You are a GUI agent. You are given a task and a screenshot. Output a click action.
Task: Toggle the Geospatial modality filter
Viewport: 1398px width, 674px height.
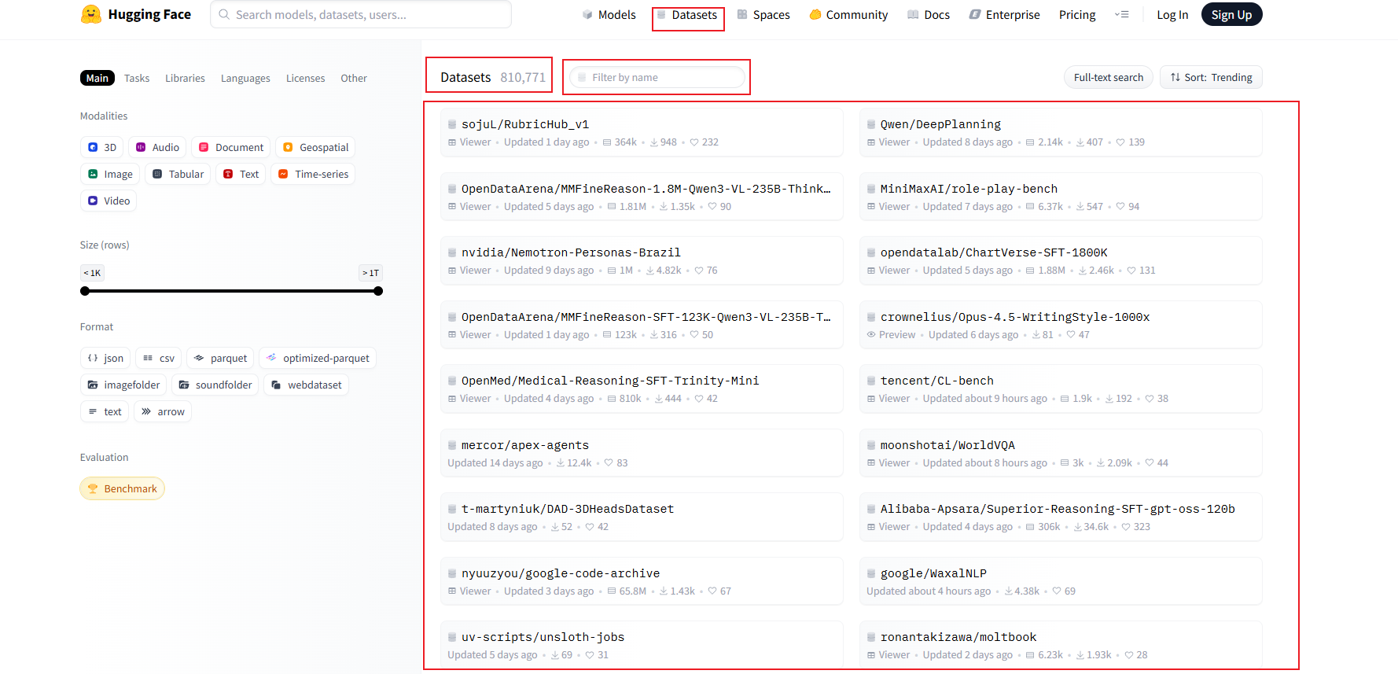pos(315,147)
